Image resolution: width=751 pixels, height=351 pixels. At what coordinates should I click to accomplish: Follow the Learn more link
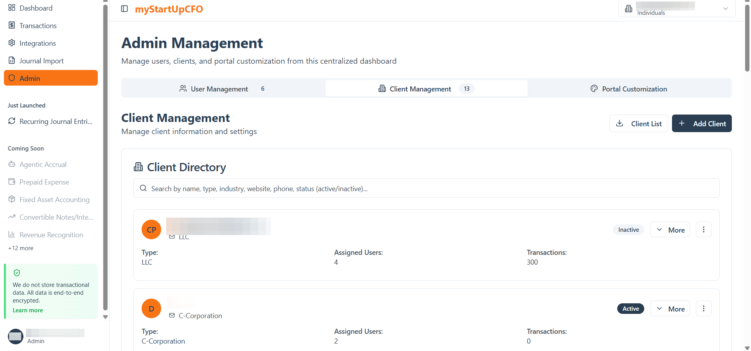point(28,310)
